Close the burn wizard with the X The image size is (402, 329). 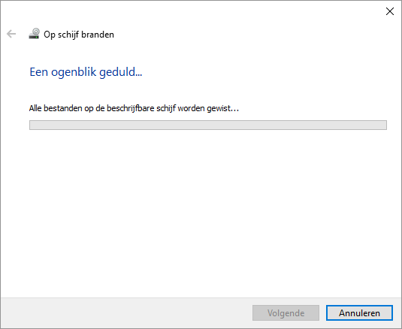(x=390, y=11)
